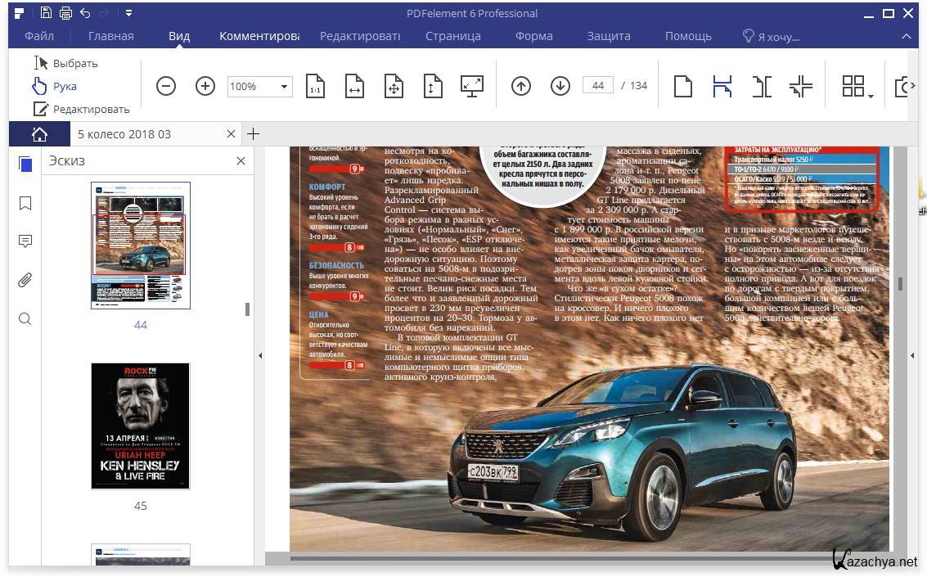Click the zoom out minus icon
927x577 pixels.
click(x=166, y=86)
